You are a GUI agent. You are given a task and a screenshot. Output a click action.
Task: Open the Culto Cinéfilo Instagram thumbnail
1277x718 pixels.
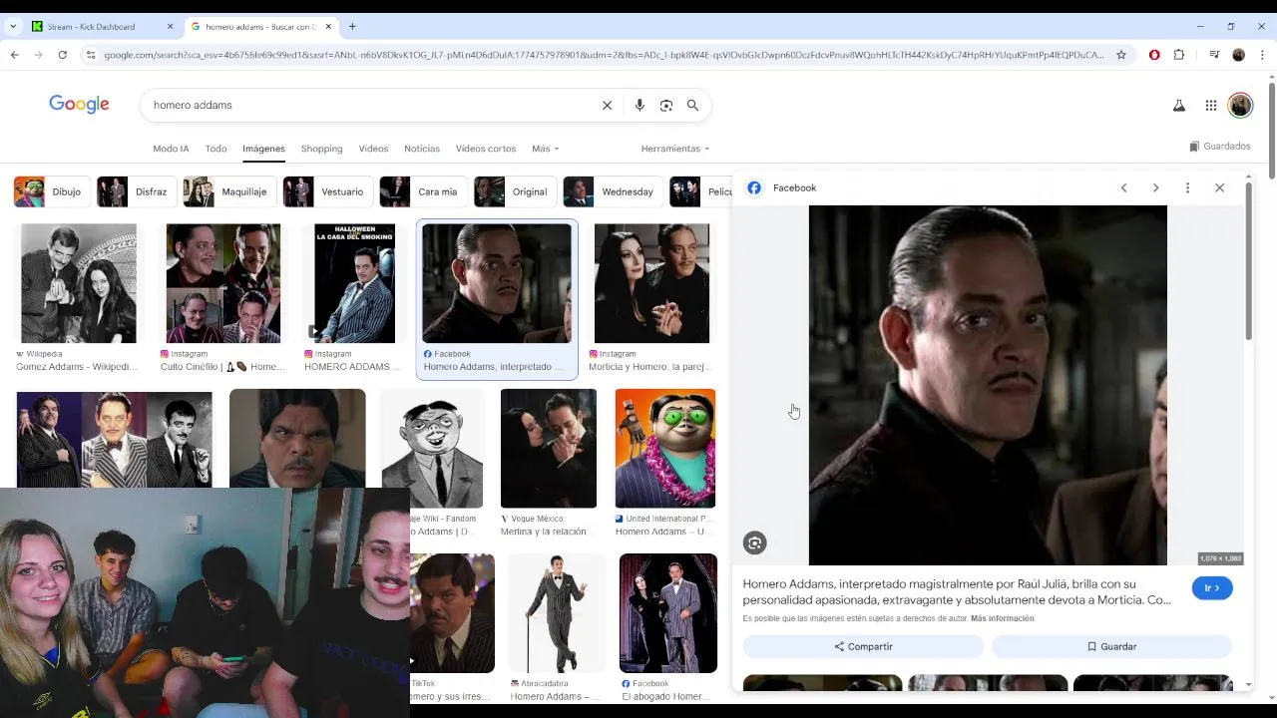[223, 283]
